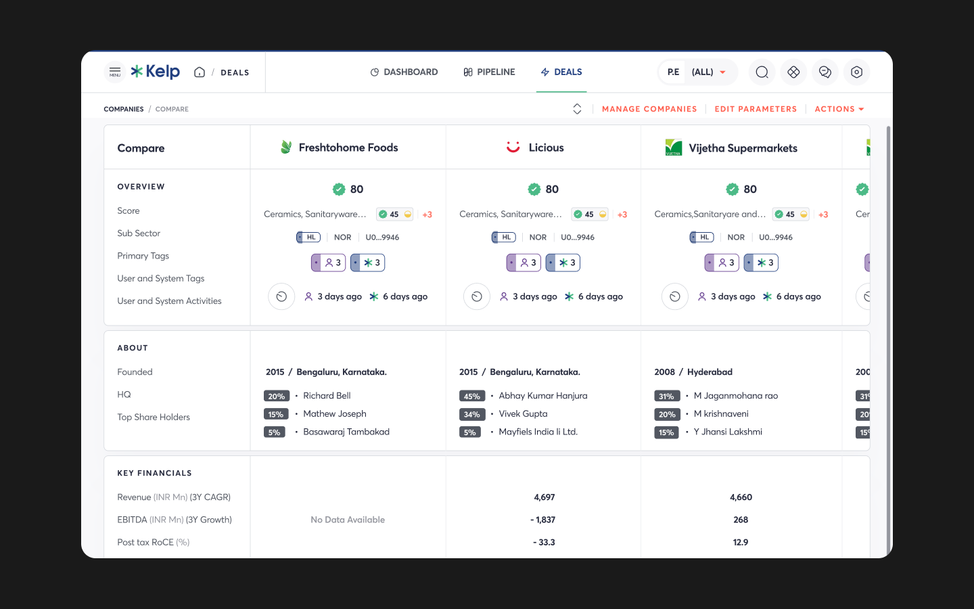Screen dimensions: 974x609
Task: Click COMPARE breadcrumb
Action: 172,109
